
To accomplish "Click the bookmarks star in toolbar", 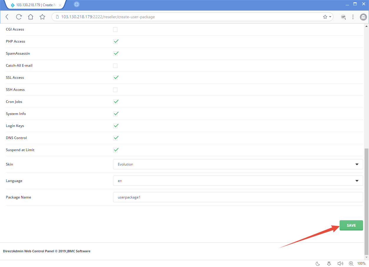I will (42, 17).
